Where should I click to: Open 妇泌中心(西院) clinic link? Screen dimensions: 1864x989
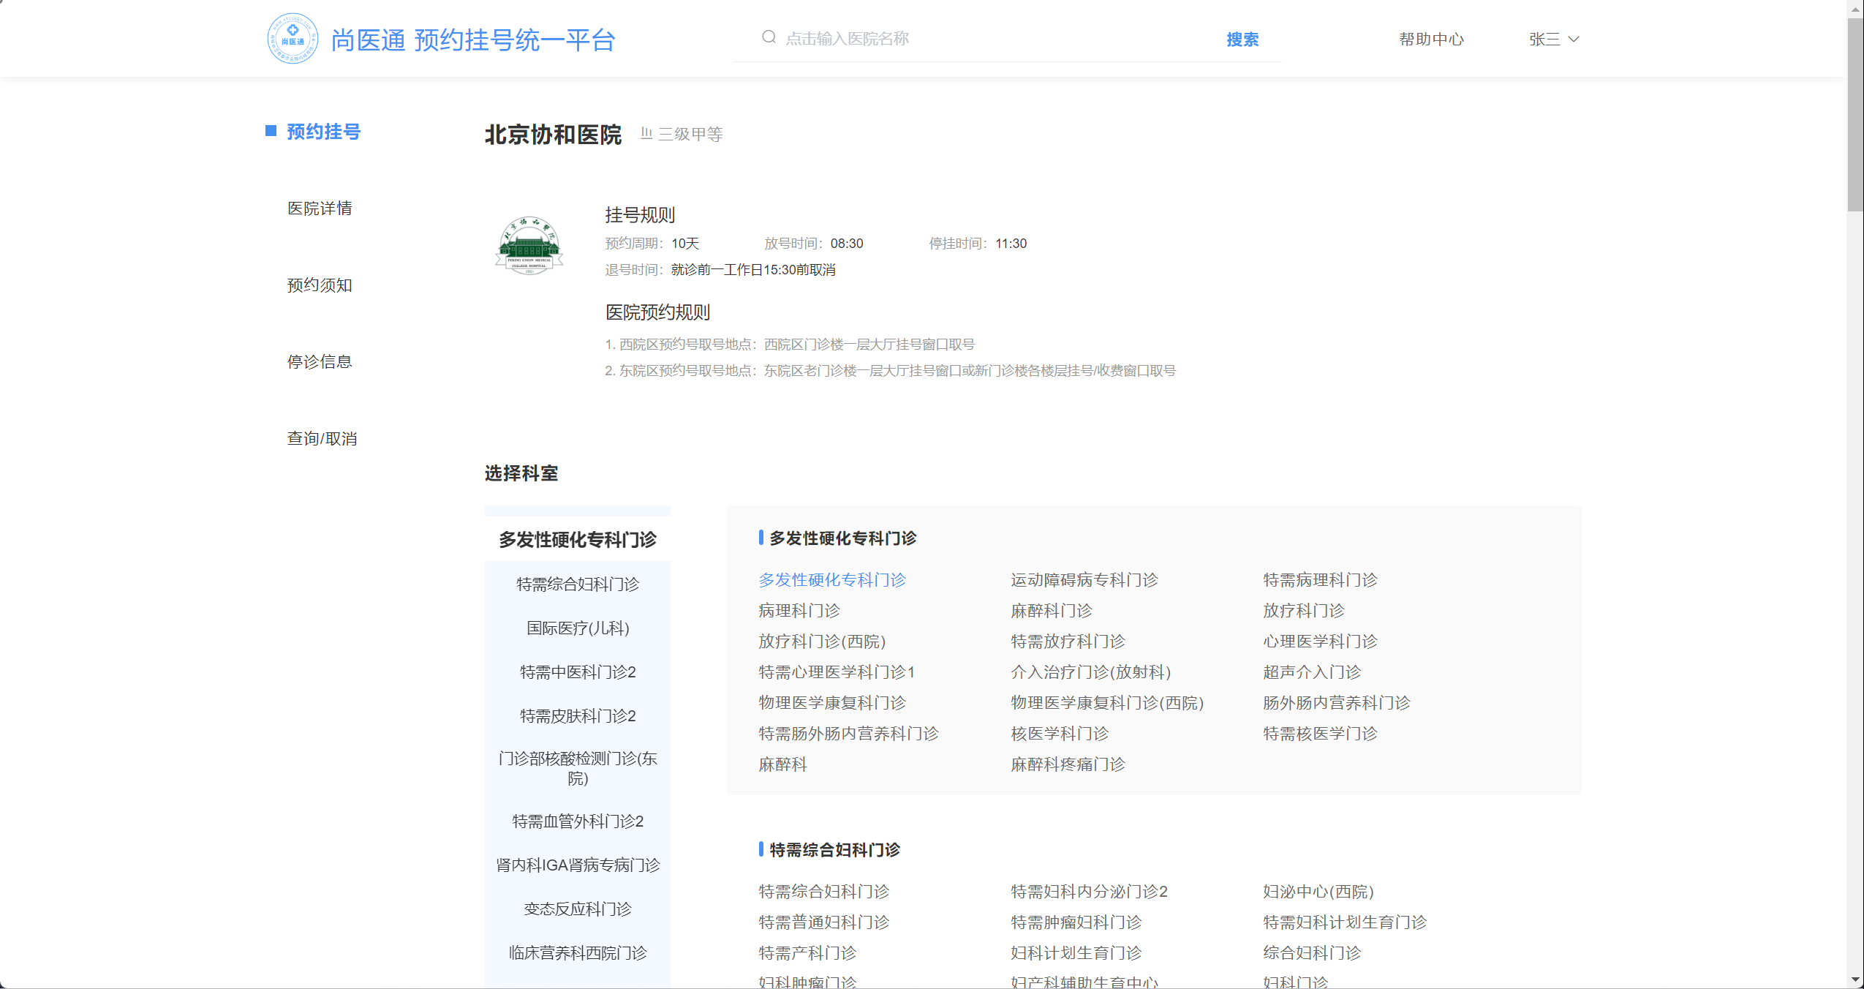1318,891
